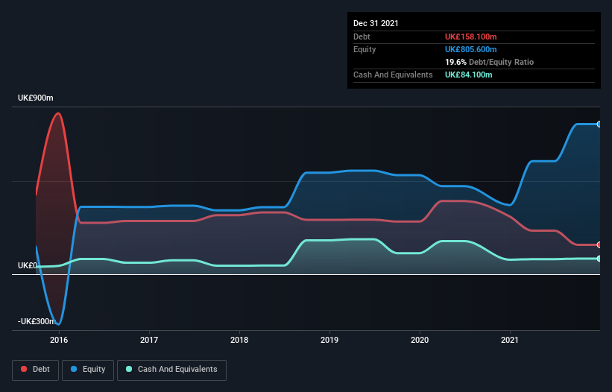Click the teal Cash And Equivalents legend dot
The width and height of the screenshot is (612, 392).
[129, 369]
